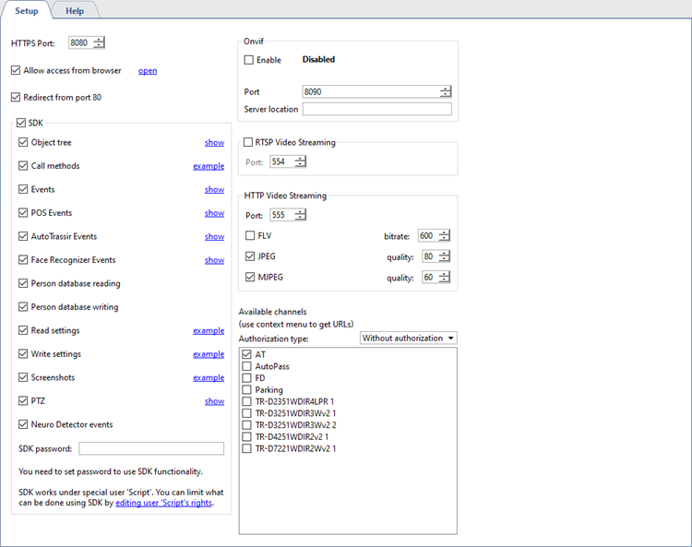Click the Onvif Server location field
Screen dimensions: 692x547
pyautogui.click(x=376, y=109)
